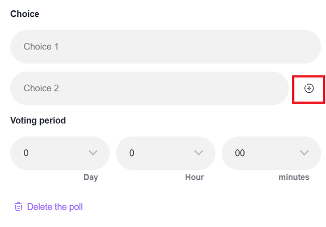Select the 0 value in the Hour box

[131, 153]
